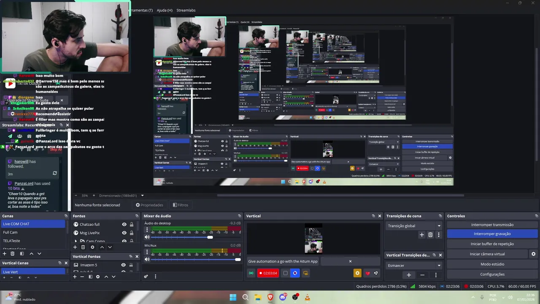This screenshot has height=304, width=540.
Task: Adjust Áudio do desktop volume slider
Action: (x=196, y=237)
